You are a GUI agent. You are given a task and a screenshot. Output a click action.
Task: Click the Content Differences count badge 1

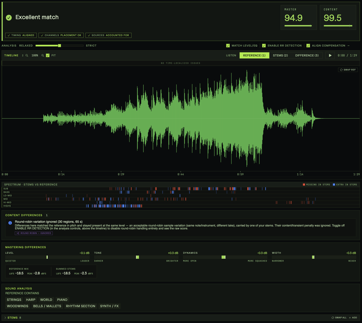click(x=47, y=215)
